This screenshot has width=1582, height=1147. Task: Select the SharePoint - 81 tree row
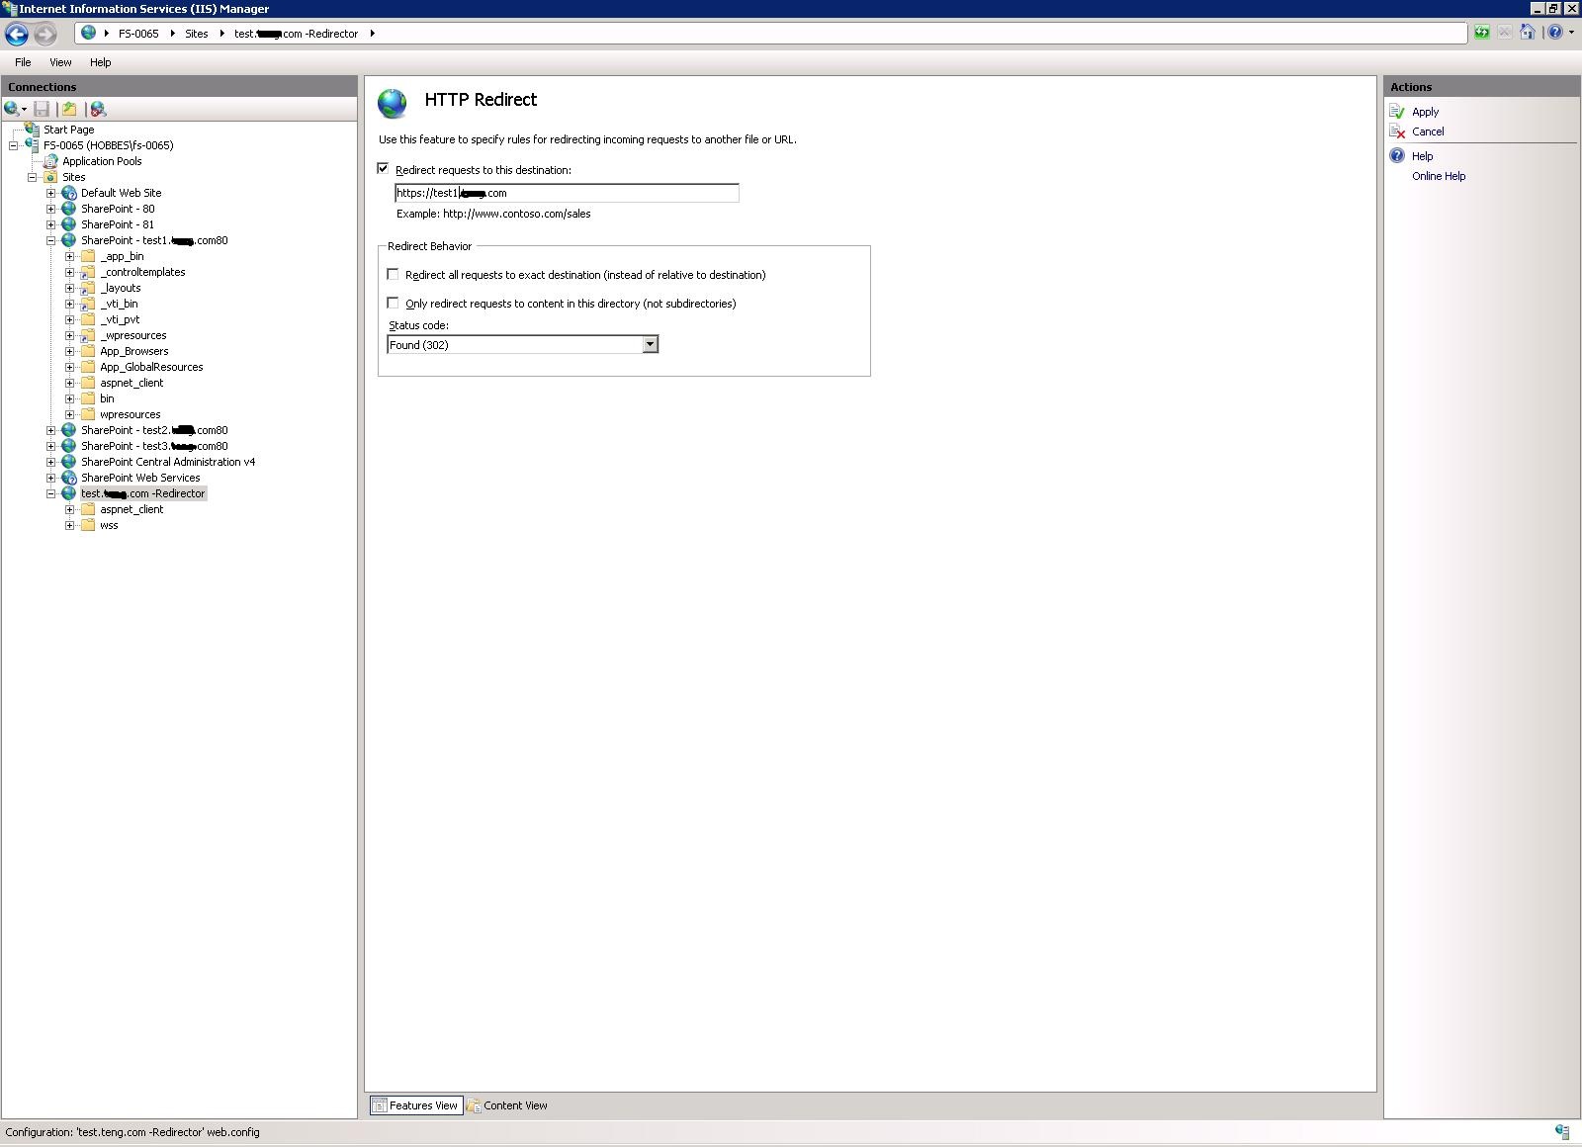[x=118, y=224]
